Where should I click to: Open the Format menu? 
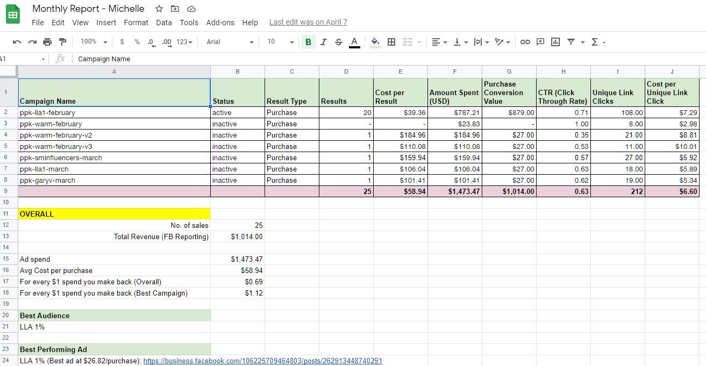pyautogui.click(x=136, y=23)
